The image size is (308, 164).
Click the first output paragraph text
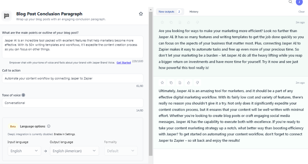click(x=231, y=49)
